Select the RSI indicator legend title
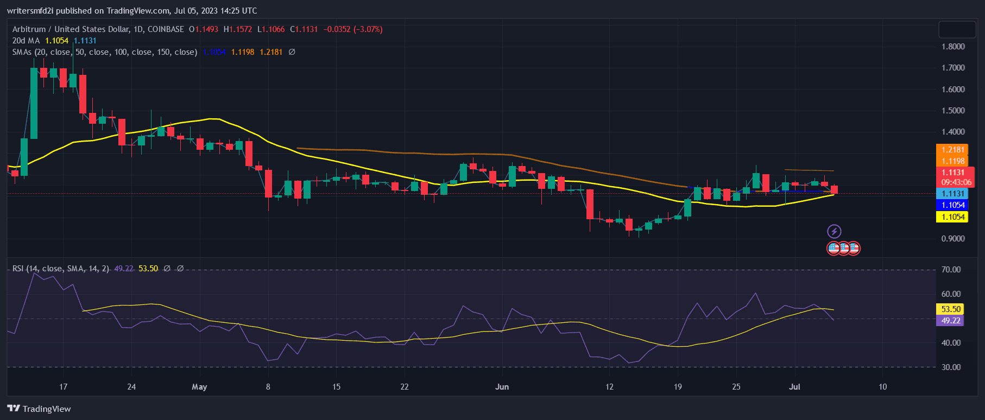Image resolution: width=985 pixels, height=420 pixels. [60, 269]
